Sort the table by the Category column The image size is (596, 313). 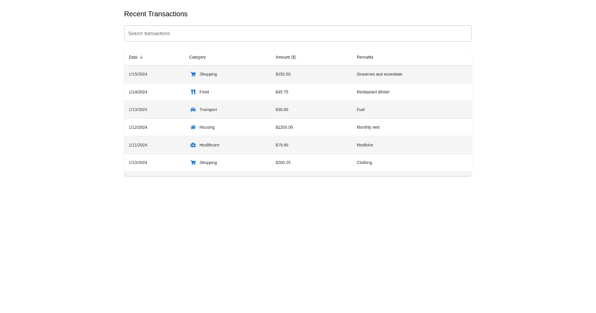pos(197,57)
